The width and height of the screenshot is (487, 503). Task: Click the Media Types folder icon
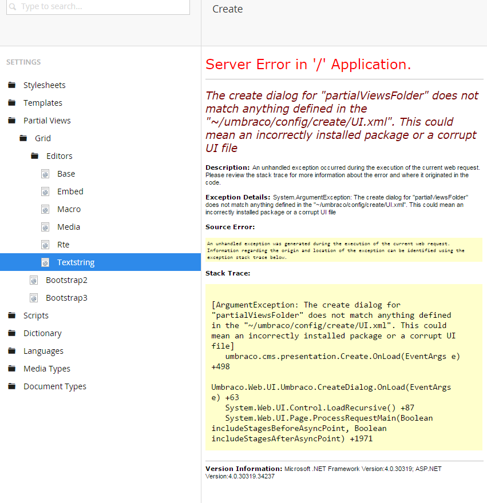pos(11,369)
